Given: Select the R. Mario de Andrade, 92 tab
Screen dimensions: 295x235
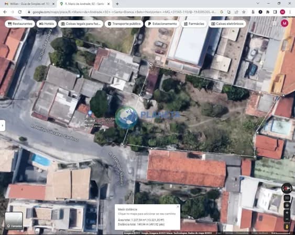Looking at the screenshot, I should (x=85, y=4).
